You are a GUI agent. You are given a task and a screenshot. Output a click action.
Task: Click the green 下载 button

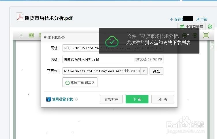[x=137, y=99]
